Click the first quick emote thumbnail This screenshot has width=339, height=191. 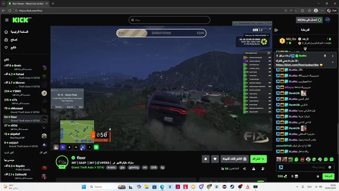(279, 159)
